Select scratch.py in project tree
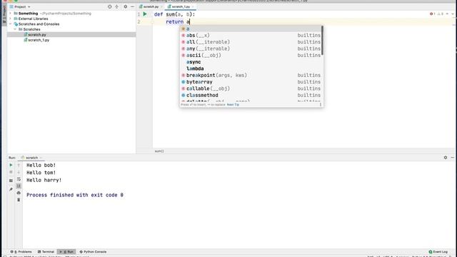457x257 pixels. click(x=36, y=35)
